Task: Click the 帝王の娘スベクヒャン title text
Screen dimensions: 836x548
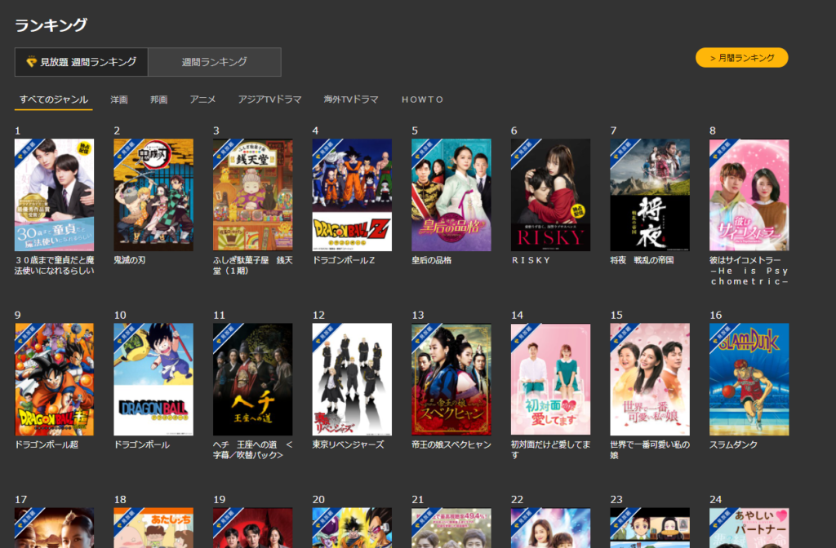Action: (x=451, y=444)
